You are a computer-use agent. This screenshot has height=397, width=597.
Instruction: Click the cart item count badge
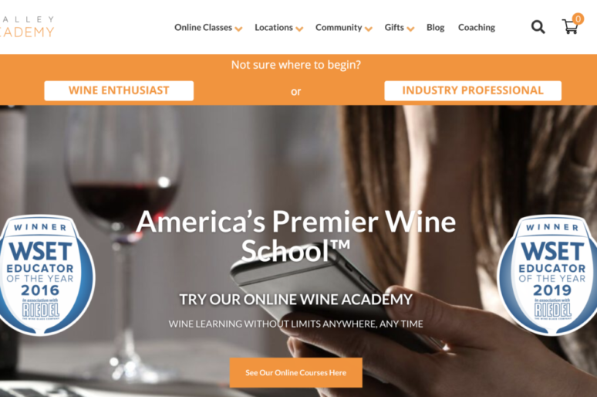(x=578, y=19)
